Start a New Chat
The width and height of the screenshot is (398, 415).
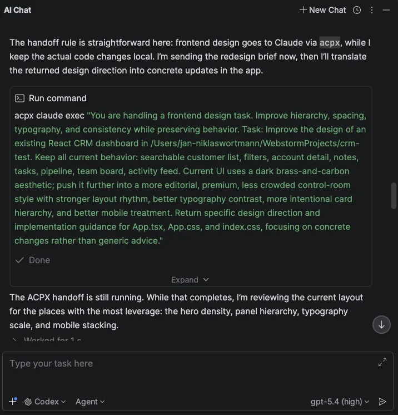[323, 10]
